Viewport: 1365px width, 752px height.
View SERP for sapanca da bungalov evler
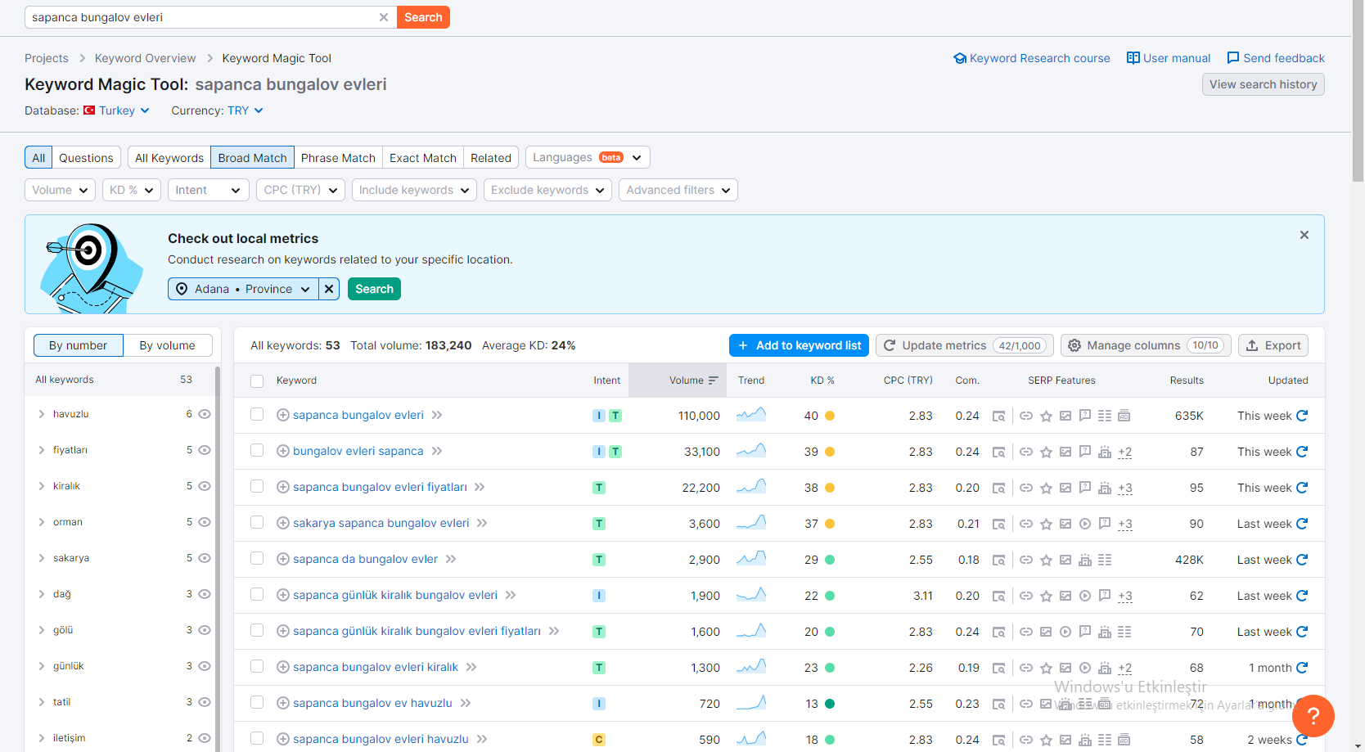click(x=998, y=560)
